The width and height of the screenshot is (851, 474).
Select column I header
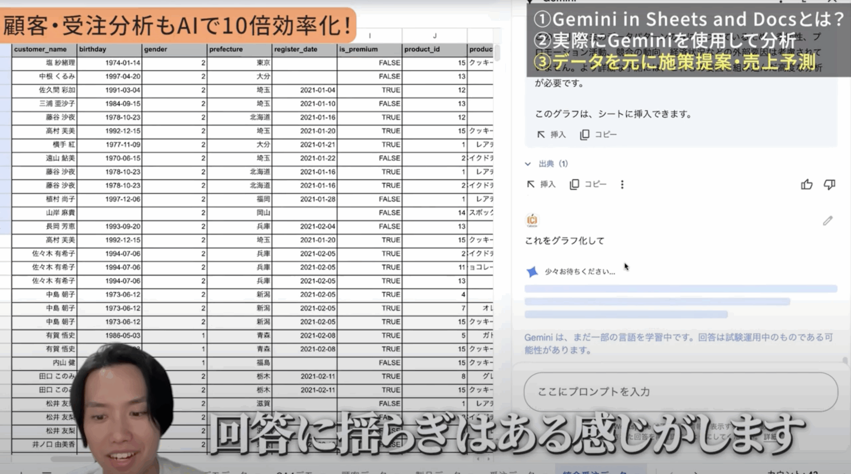pos(370,36)
